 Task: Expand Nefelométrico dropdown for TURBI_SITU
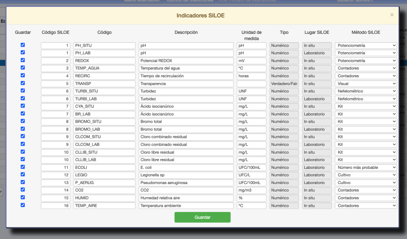366,91
